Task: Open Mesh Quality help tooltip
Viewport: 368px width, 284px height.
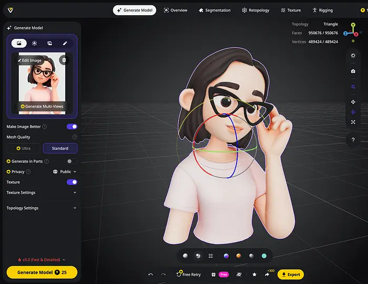Action: coord(75,137)
